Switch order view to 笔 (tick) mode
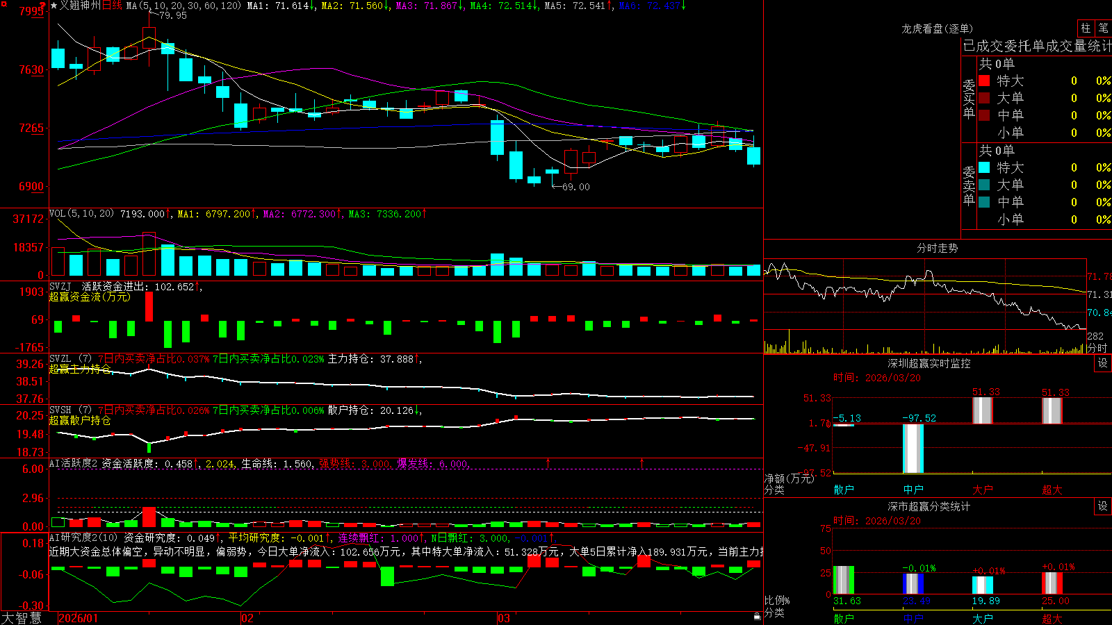The image size is (1112, 625). pyautogui.click(x=1103, y=28)
